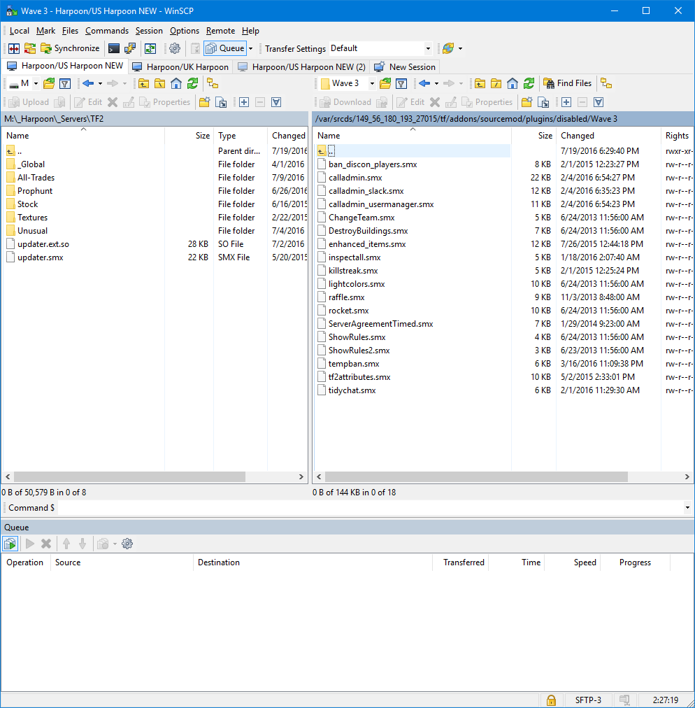Open the Options menu
Viewport: 695px width, 708px height.
185,31
